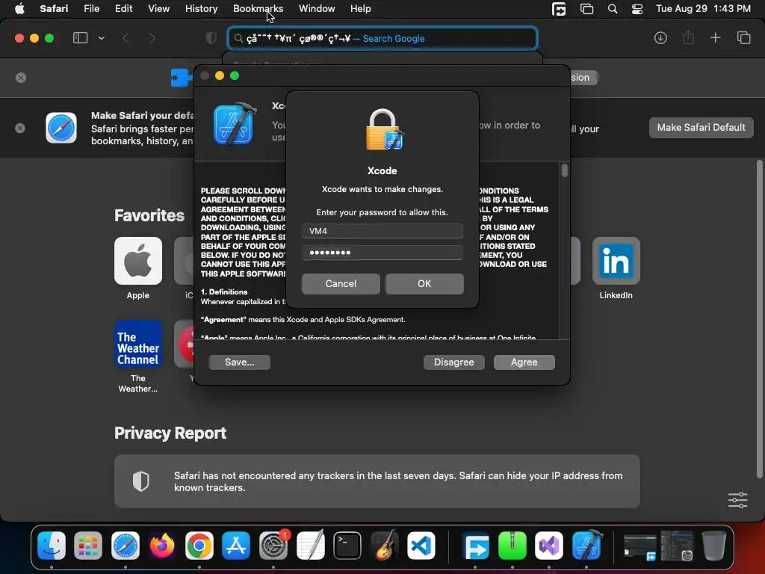Show the tab overview
765x574 pixels.
(743, 38)
